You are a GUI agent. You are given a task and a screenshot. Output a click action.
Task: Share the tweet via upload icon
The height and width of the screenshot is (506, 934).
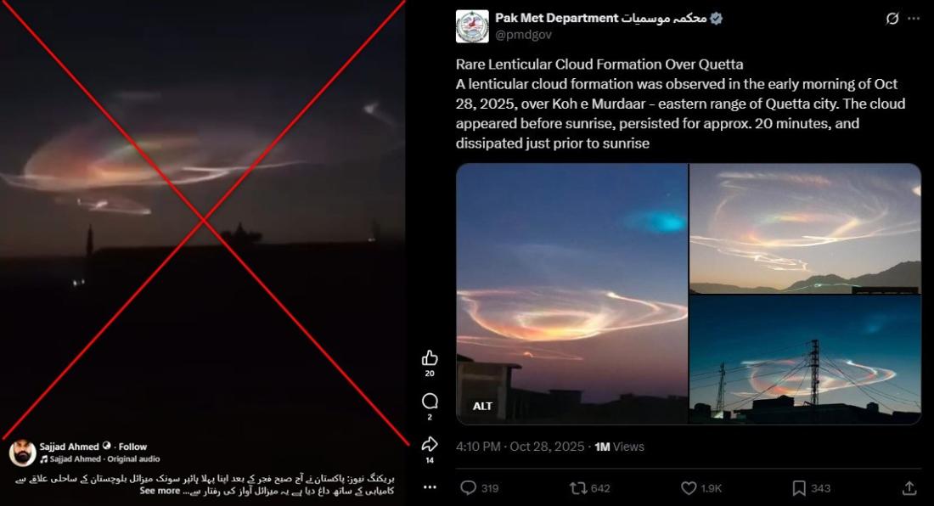click(909, 488)
